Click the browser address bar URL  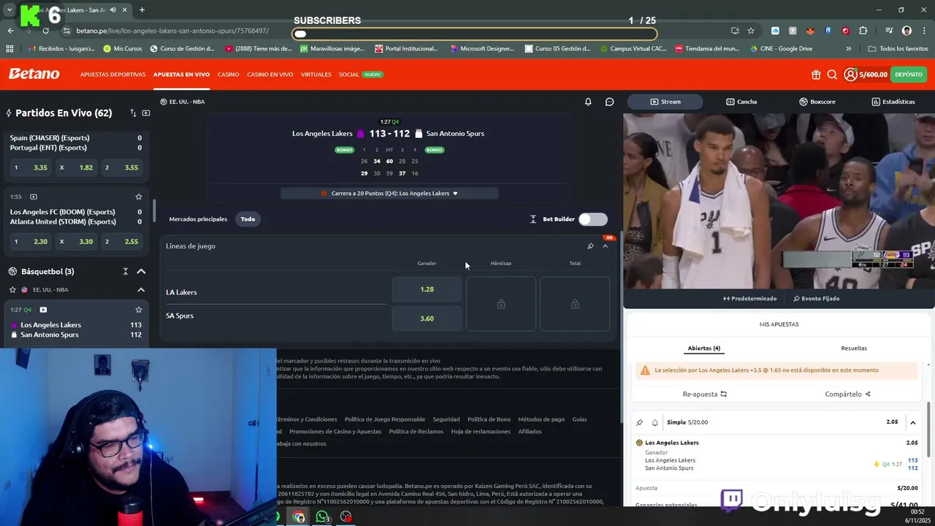click(172, 31)
